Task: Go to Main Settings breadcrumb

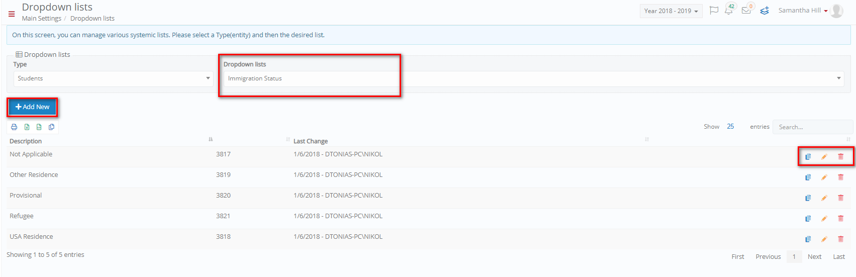Action: [42, 19]
